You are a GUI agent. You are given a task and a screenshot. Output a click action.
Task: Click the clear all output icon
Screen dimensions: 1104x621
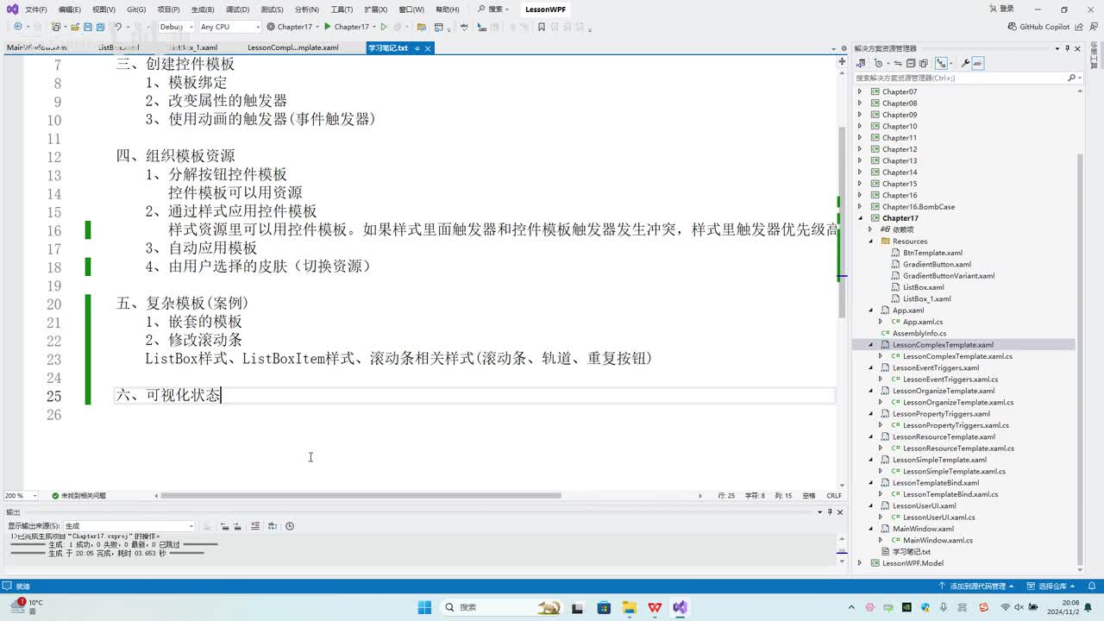pos(255,526)
